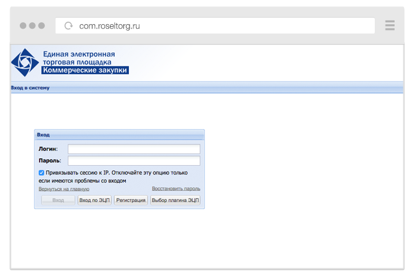Click the com.roseltorg.ru address bar

217,26
